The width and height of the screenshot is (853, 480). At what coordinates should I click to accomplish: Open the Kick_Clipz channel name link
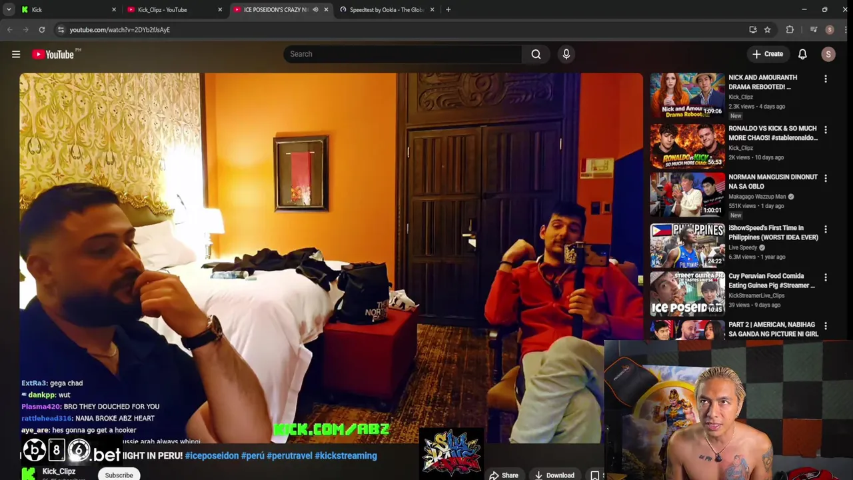click(59, 471)
